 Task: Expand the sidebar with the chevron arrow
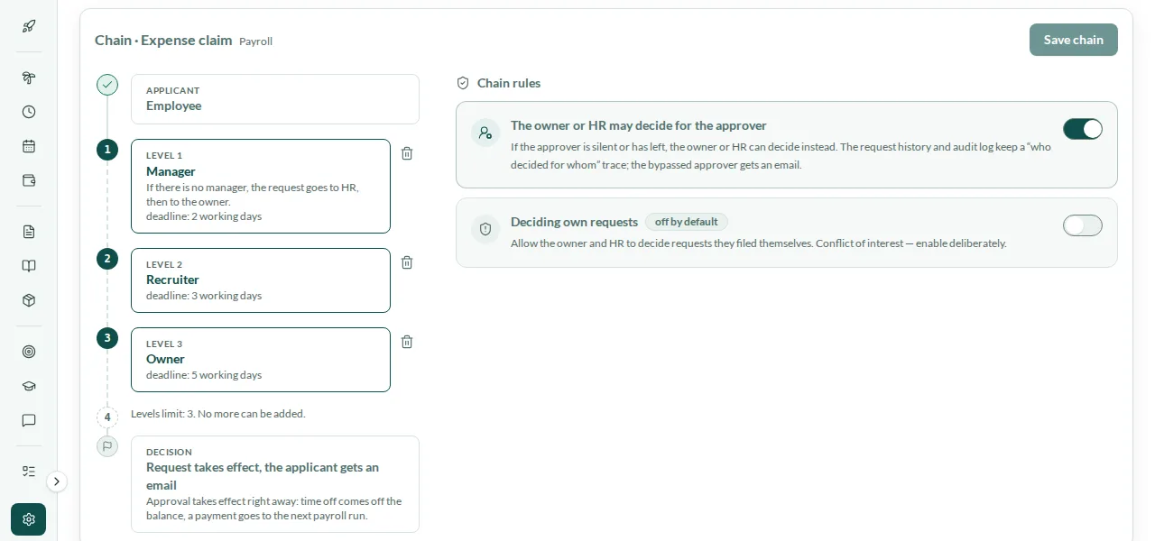click(57, 481)
